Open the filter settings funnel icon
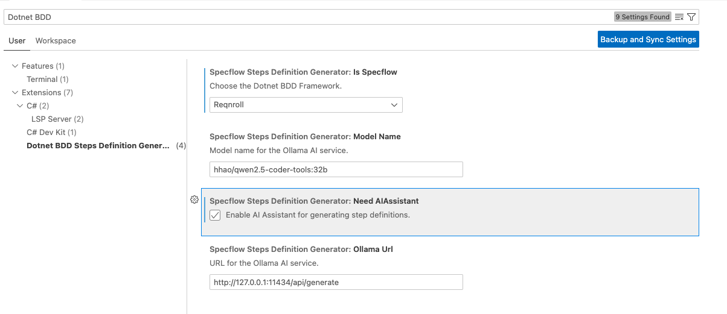The image size is (727, 314). pos(691,17)
